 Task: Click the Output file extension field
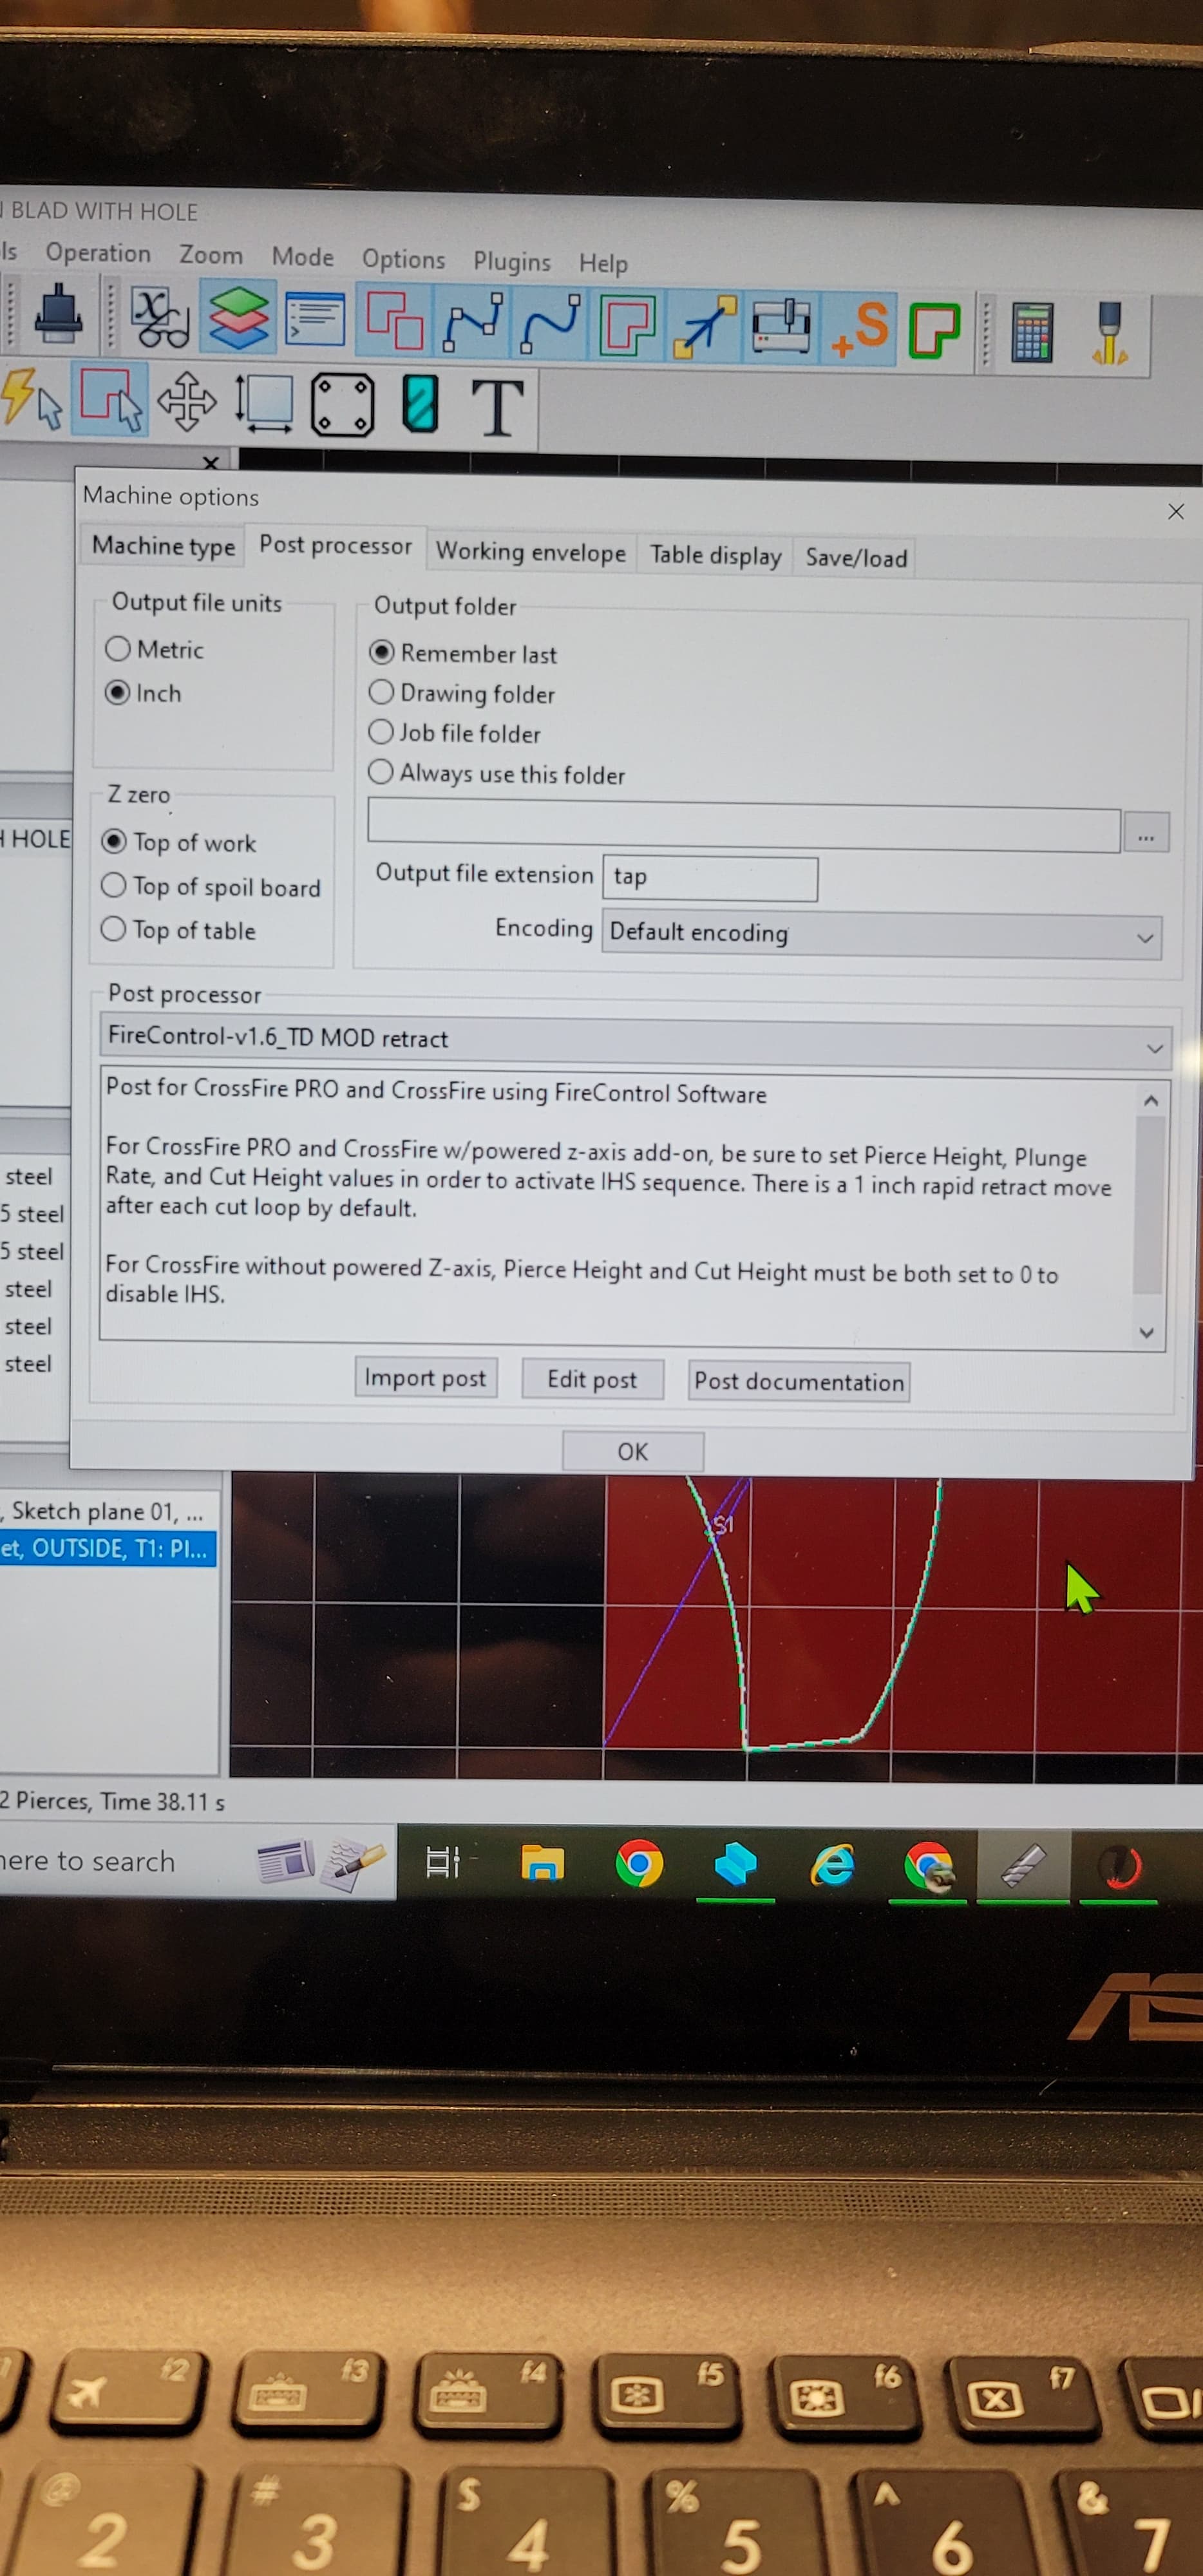click(709, 878)
